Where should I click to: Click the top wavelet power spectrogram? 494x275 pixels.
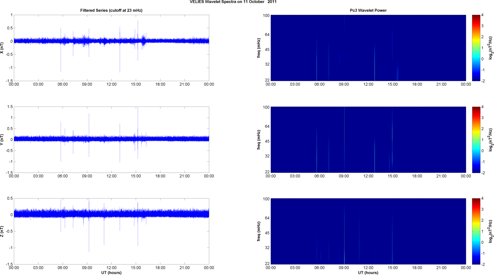click(368, 48)
